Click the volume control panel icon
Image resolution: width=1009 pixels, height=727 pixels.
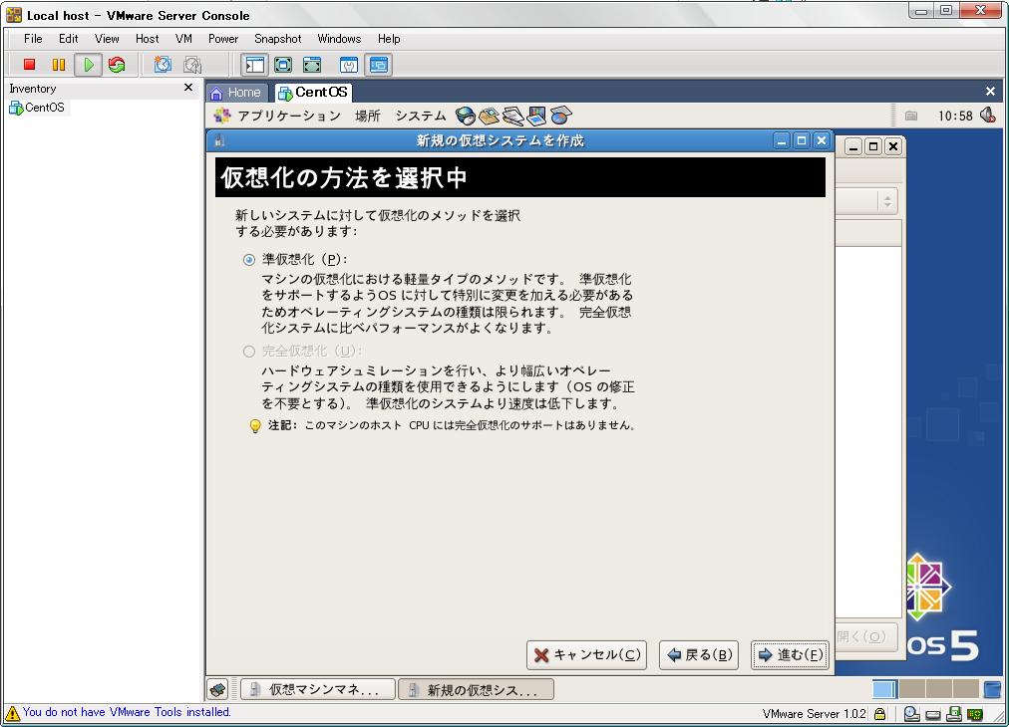tap(988, 116)
